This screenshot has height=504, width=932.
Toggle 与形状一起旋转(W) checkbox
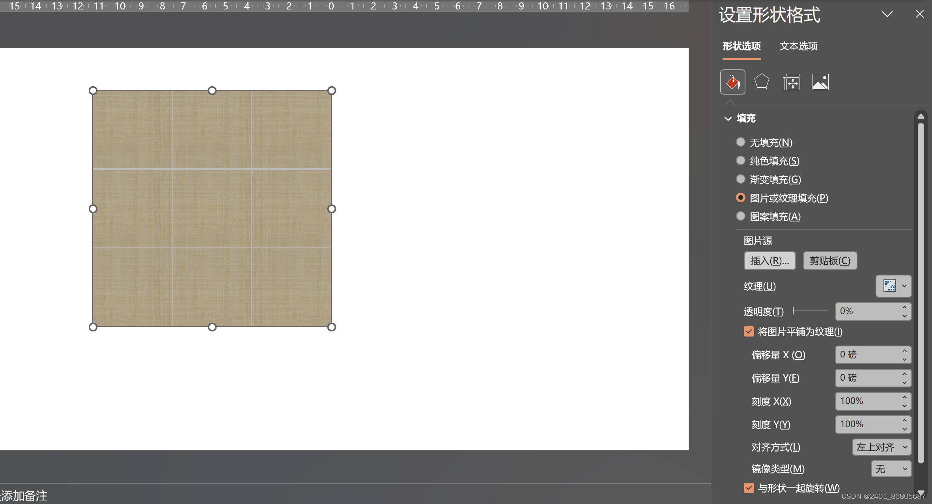[749, 488]
